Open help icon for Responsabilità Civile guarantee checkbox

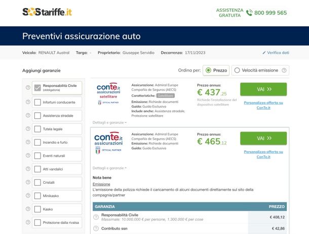(28, 87)
